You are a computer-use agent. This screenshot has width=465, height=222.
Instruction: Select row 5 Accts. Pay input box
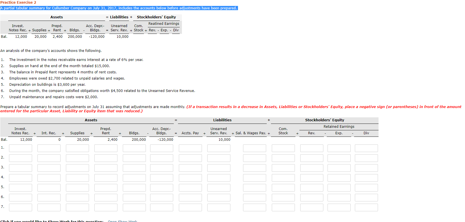[x=190, y=188]
